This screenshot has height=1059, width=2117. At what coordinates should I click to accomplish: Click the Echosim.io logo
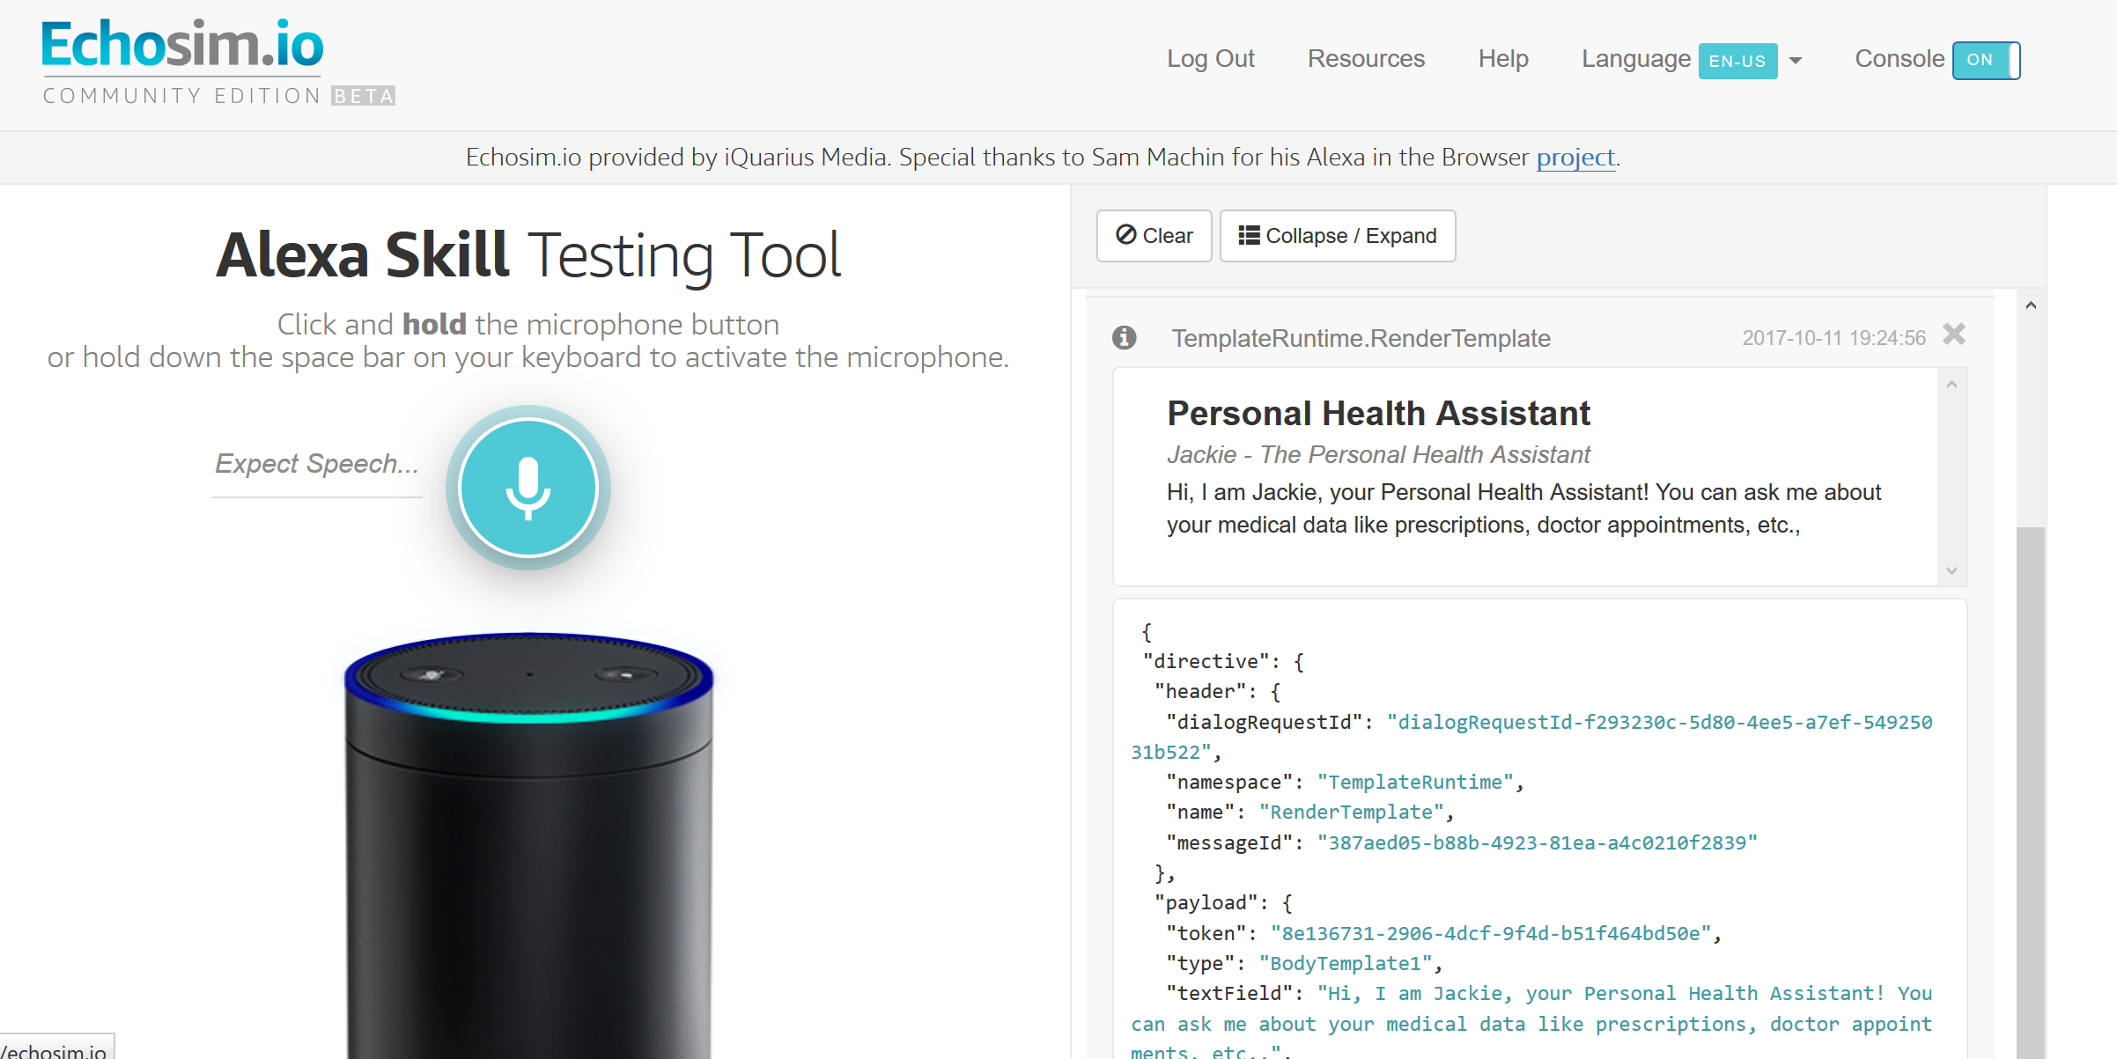pyautogui.click(x=183, y=46)
